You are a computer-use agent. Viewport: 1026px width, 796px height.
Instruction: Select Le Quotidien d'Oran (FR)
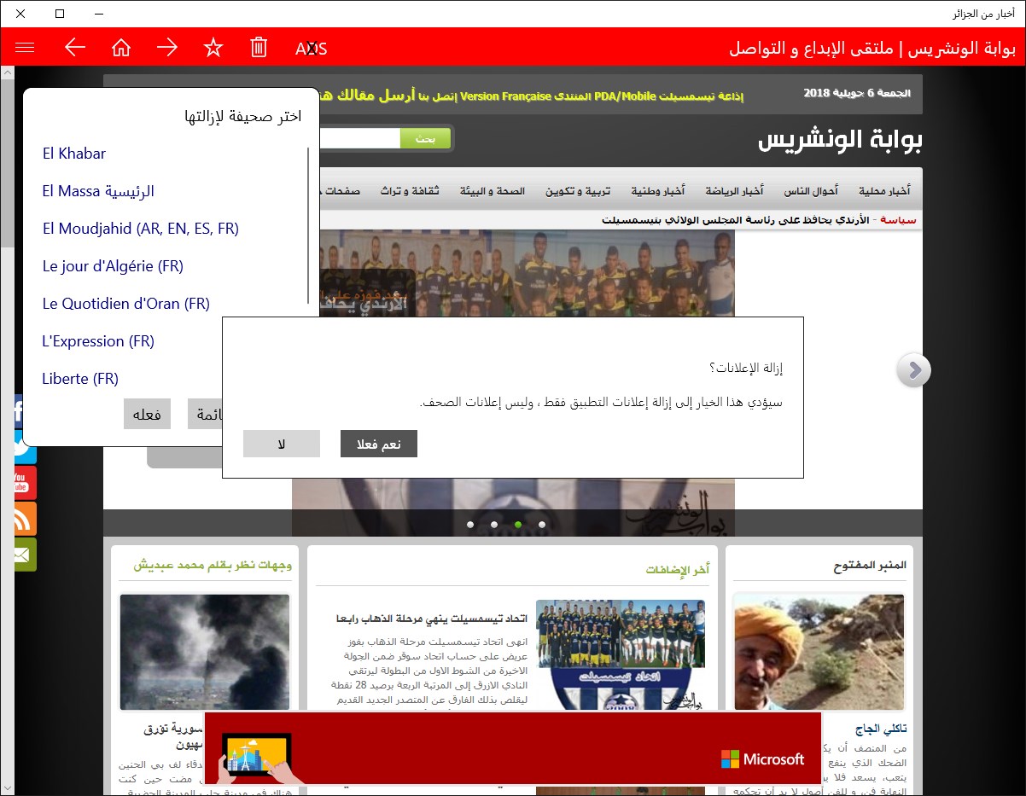[126, 304]
